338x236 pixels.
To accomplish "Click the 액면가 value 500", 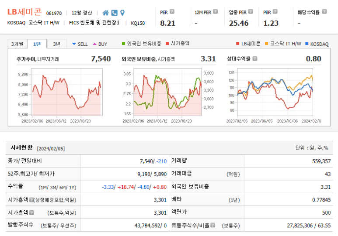I will [x=326, y=213].
